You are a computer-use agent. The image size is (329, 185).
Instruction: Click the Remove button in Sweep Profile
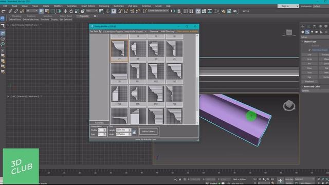pos(154,31)
